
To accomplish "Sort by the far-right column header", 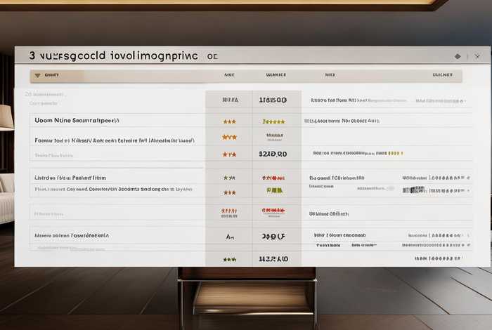I will [x=442, y=74].
